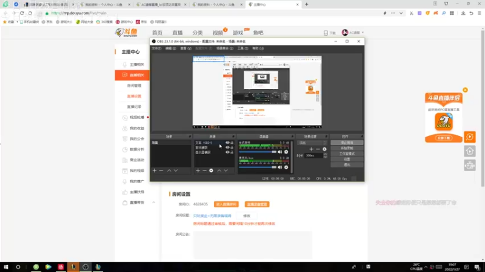Remove the selected source with minus icon
The image size is (485, 272).
pos(204,170)
